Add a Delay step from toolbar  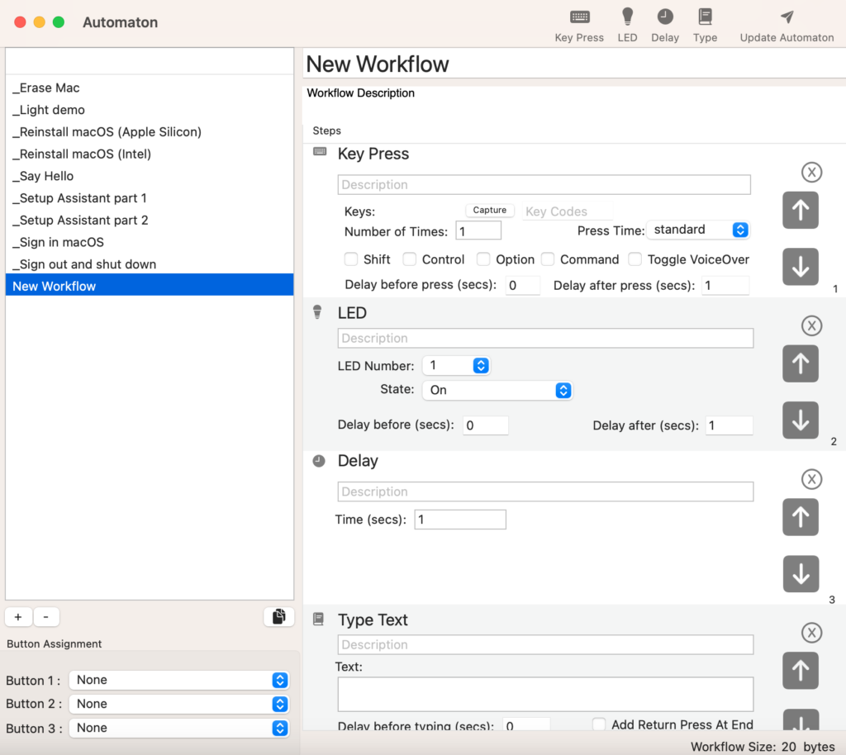click(x=665, y=25)
